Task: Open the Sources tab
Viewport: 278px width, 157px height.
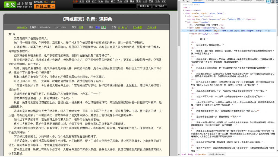Action: pos(221,1)
